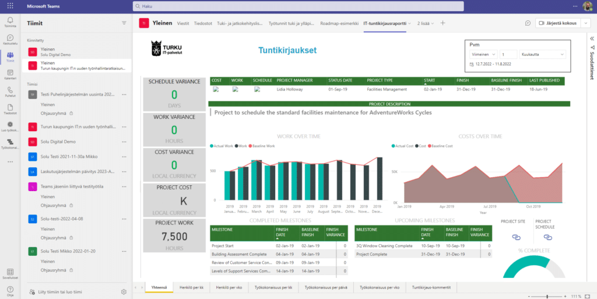The height and width of the screenshot is (299, 597).
Task: Open more options for Solu Digital Demo team
Action: tap(124, 142)
